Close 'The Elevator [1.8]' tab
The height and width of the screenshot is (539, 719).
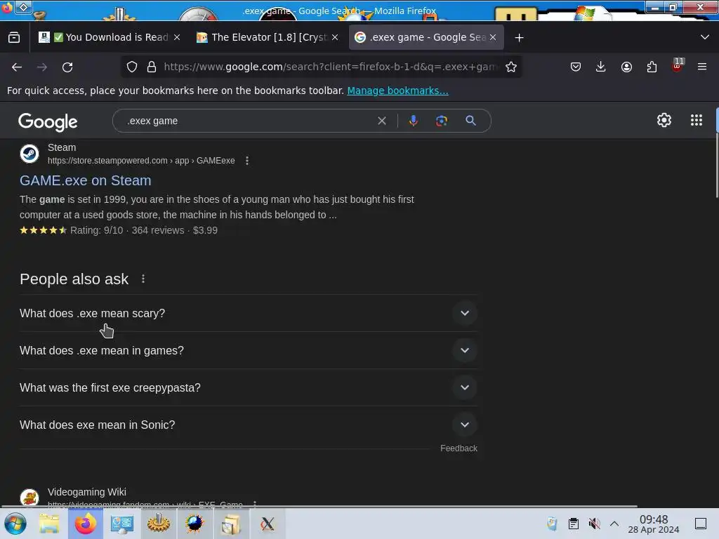point(335,37)
